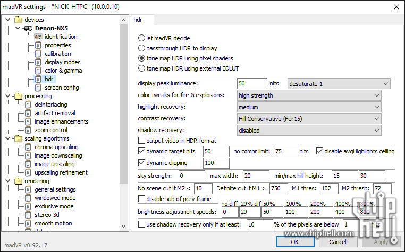
Task: Open the 'display modes' settings page
Action: [x=63, y=62]
